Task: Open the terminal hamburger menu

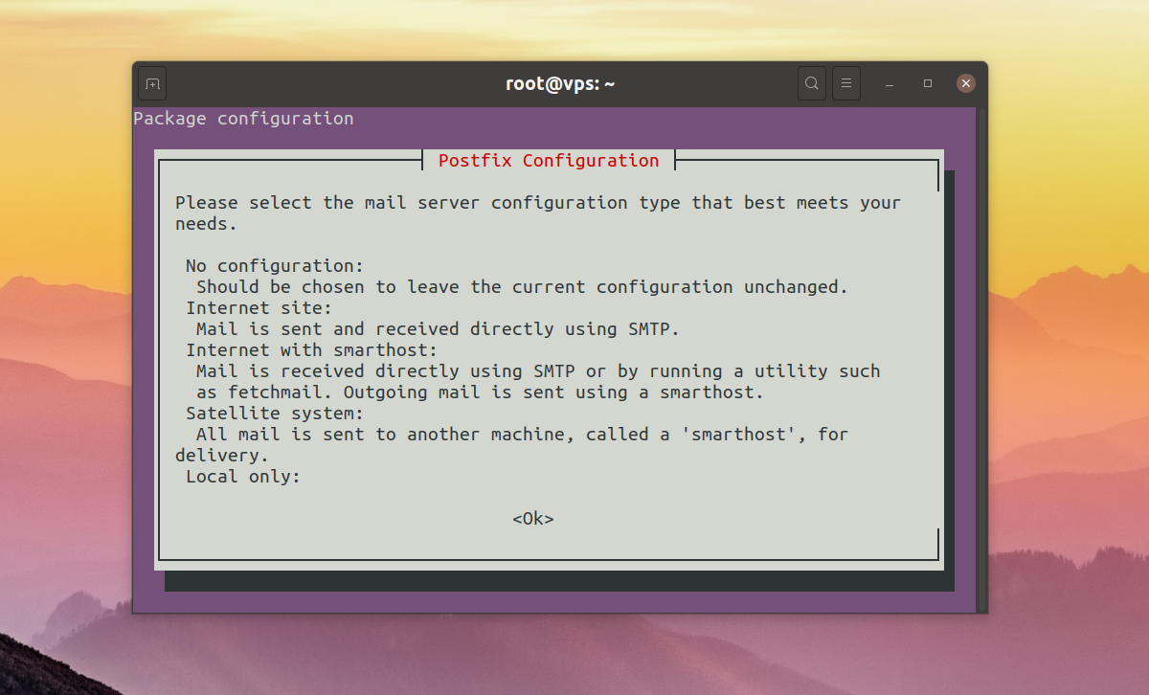Action: click(x=846, y=84)
